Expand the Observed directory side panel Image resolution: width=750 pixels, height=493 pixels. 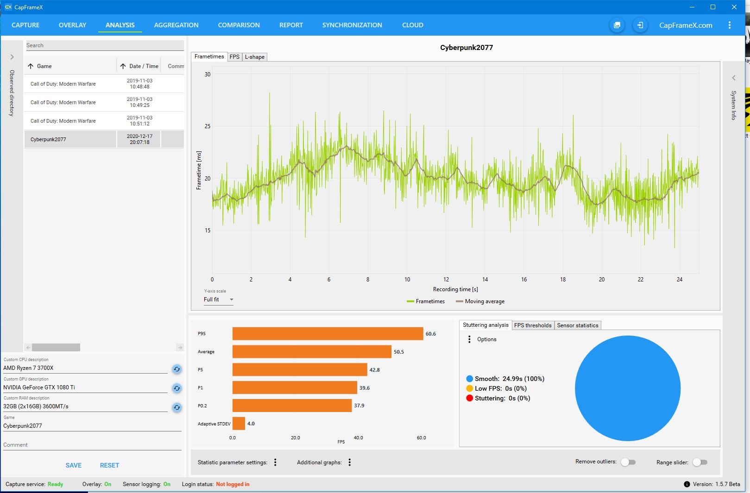coord(12,57)
